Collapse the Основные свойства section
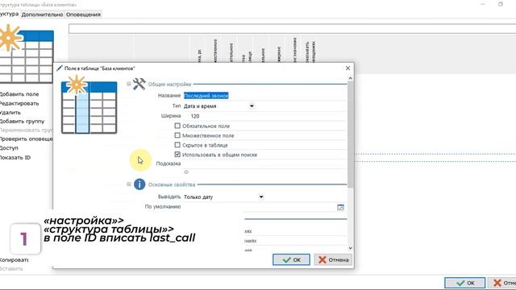 tap(129, 184)
